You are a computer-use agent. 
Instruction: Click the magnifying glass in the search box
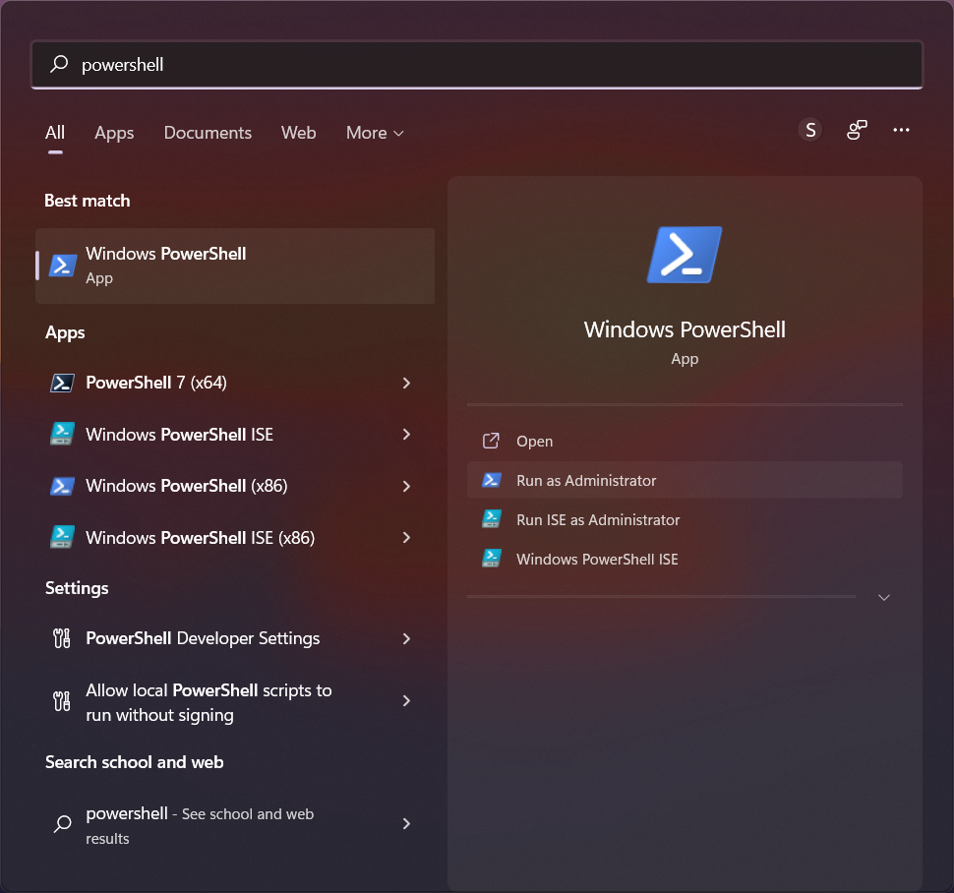(x=59, y=64)
